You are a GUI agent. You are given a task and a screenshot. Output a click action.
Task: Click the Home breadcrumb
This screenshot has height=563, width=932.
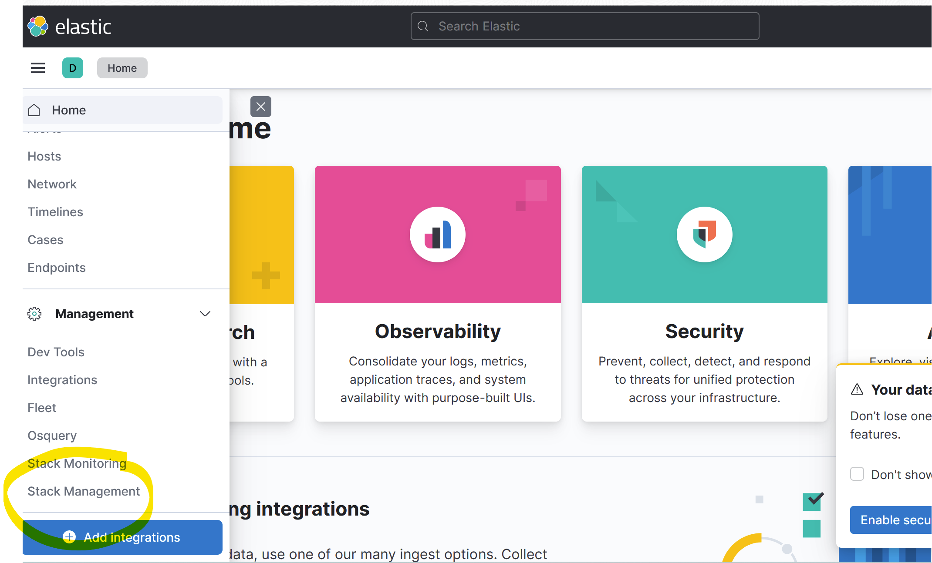coord(122,68)
